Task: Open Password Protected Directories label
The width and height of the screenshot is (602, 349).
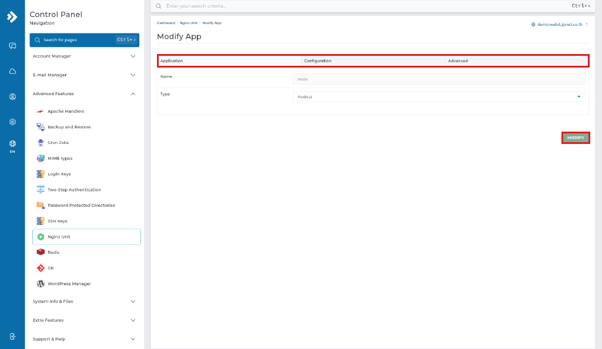Action: (x=81, y=206)
